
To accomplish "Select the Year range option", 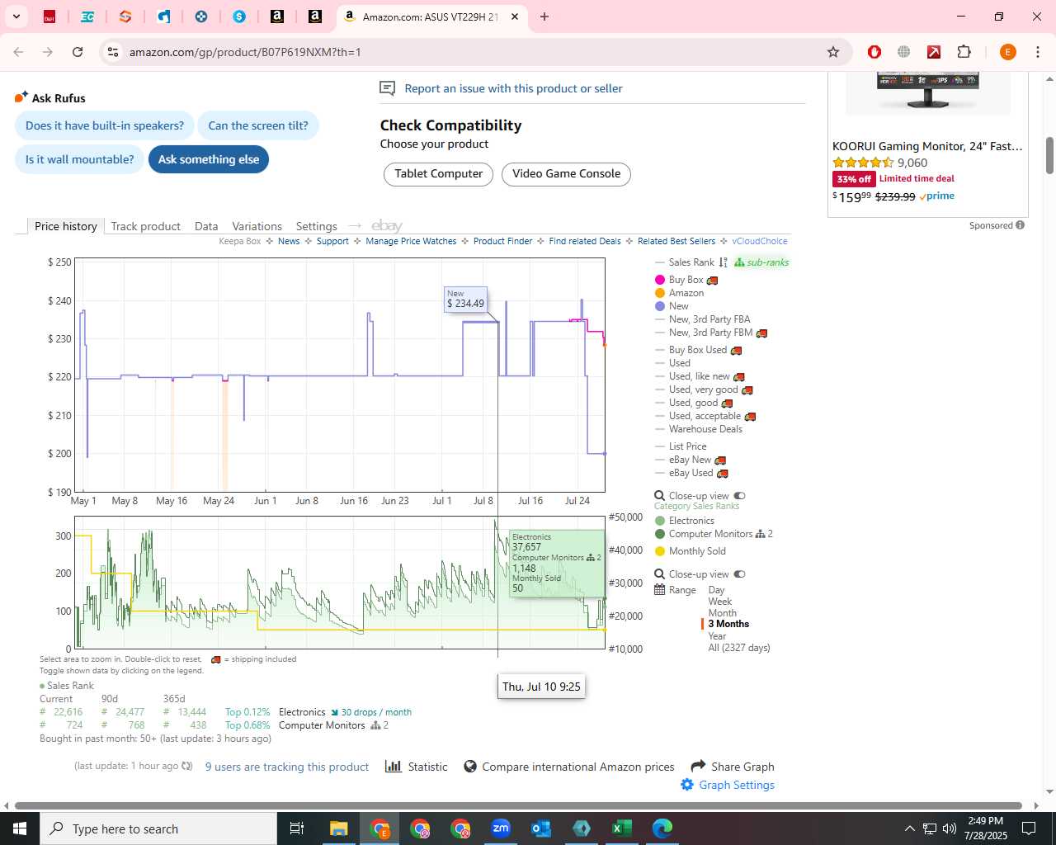I will [717, 636].
